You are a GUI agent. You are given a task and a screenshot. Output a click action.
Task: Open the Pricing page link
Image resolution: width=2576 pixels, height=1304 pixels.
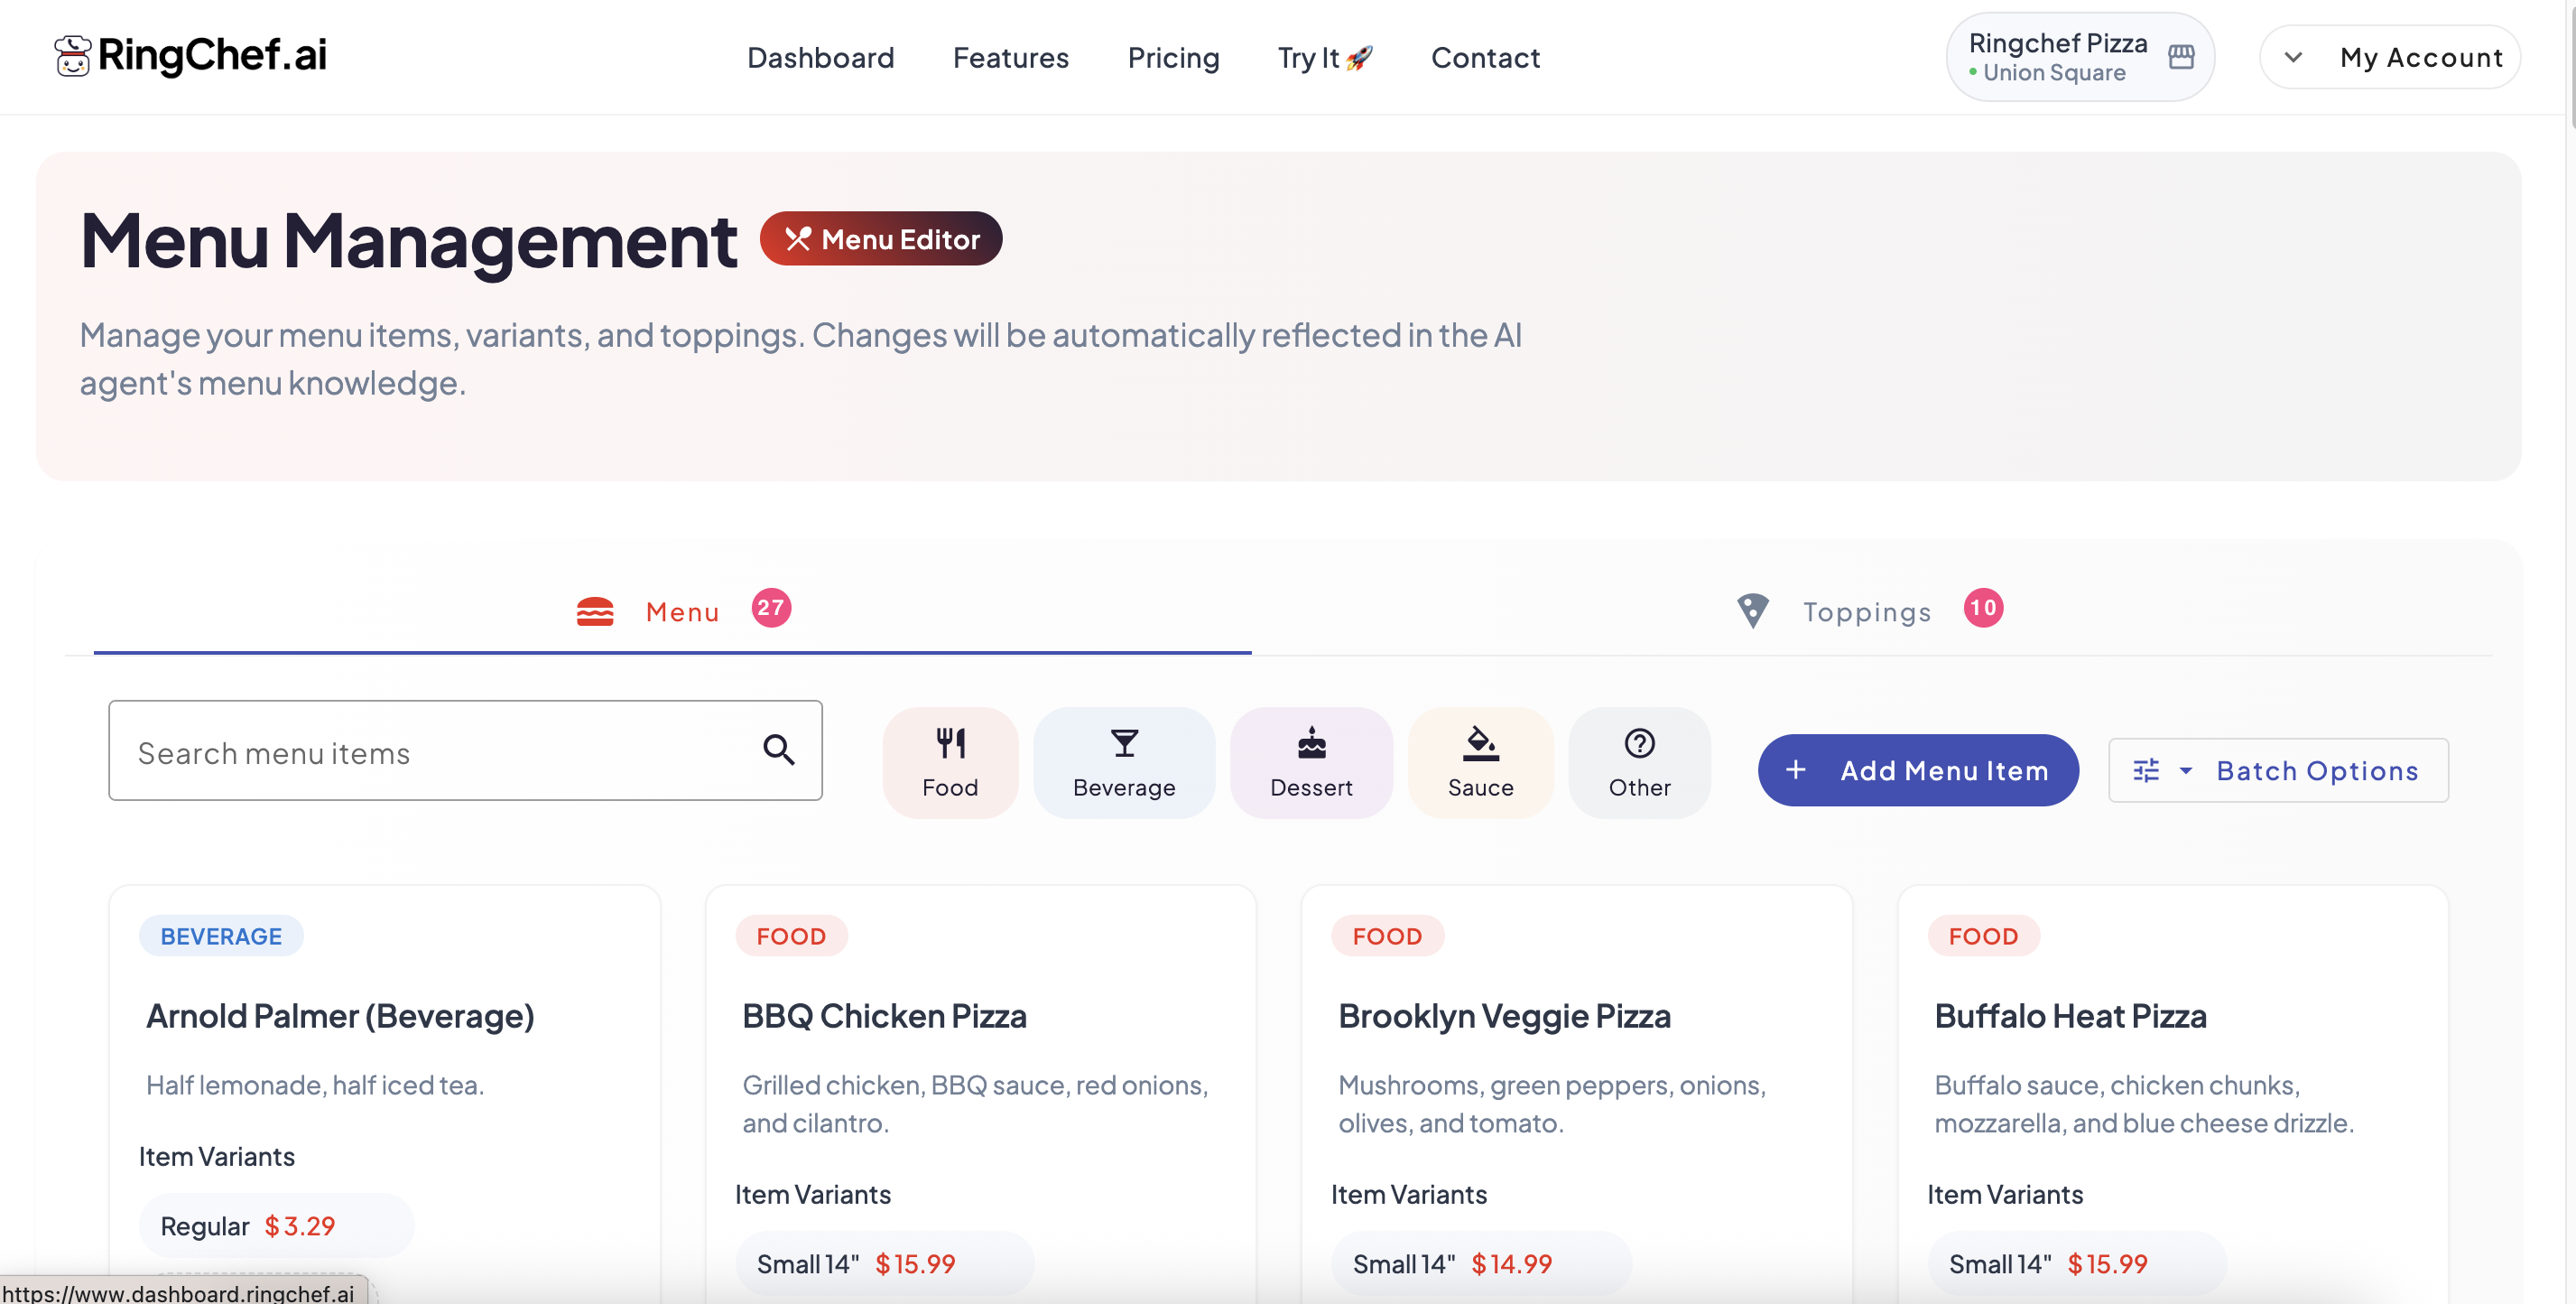click(1173, 58)
